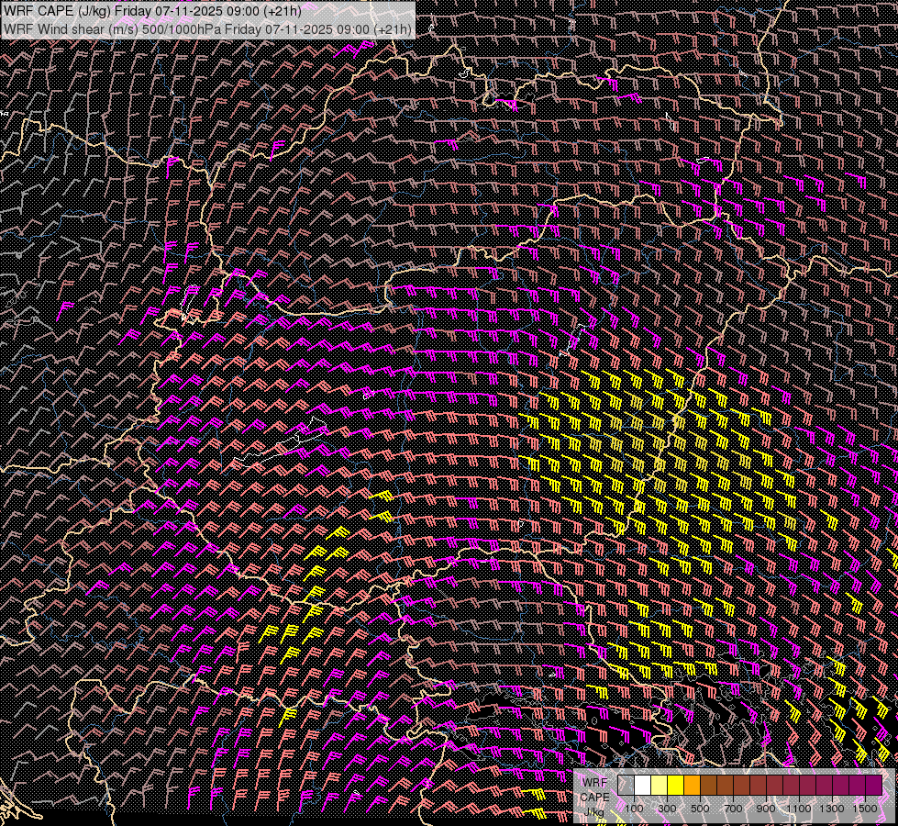The width and height of the screenshot is (898, 826).
Task: Click the 1300 value on legend
Action: click(832, 808)
